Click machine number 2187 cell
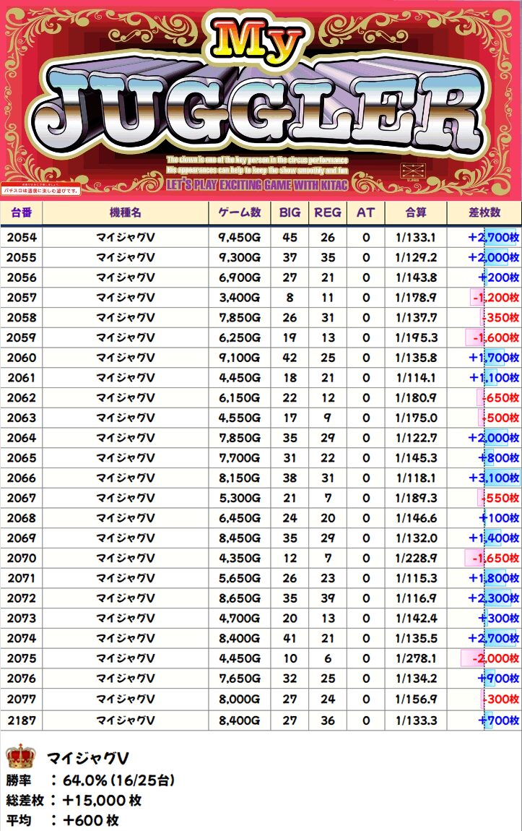Image resolution: width=522 pixels, height=831 pixels. [x=22, y=720]
